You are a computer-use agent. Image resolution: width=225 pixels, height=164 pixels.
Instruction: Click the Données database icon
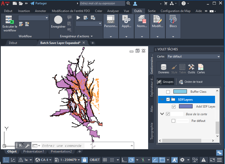[164, 67]
